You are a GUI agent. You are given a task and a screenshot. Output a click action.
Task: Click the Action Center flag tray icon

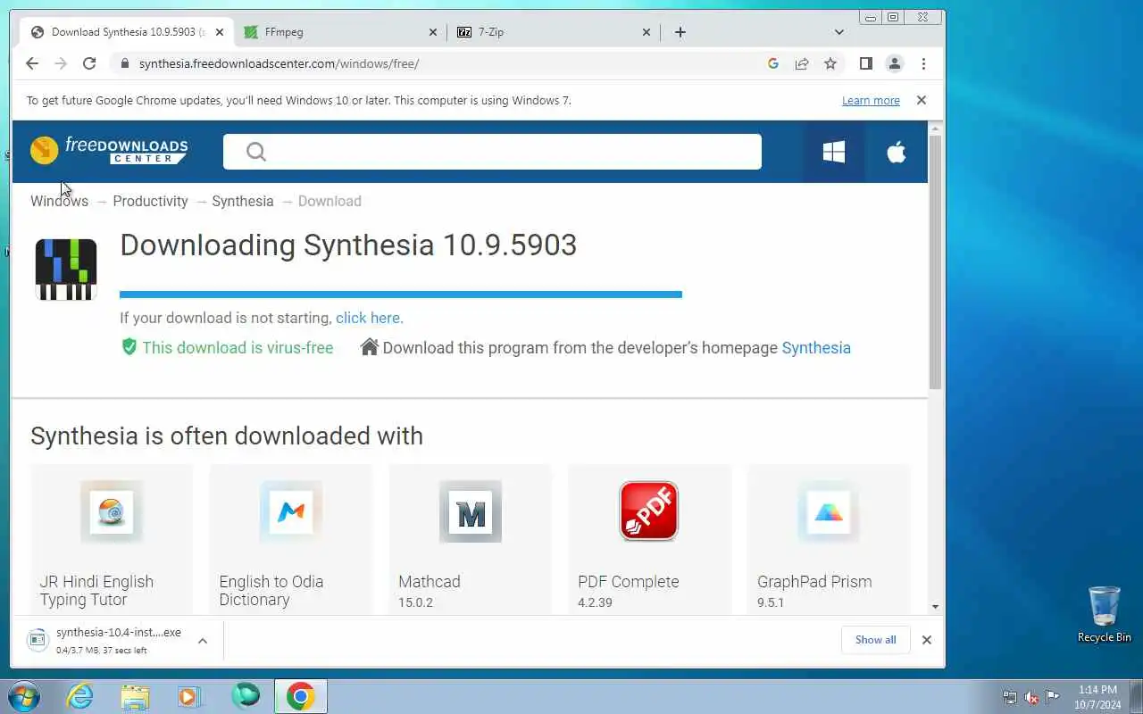click(1053, 697)
